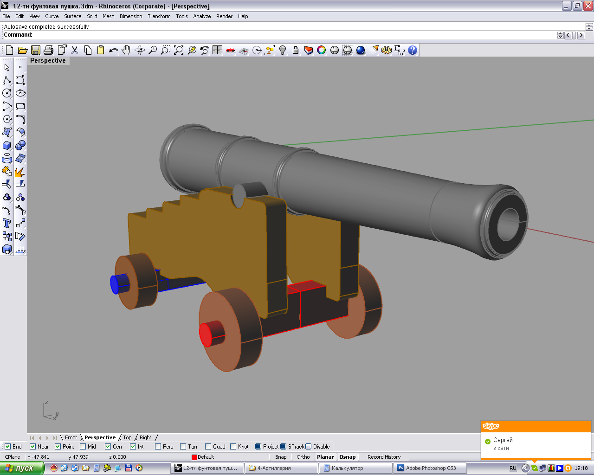Click the red car named views icon
Screen dimensions: 594x475
230,50
